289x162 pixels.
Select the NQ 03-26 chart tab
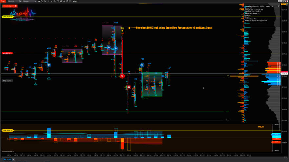pos(7,159)
